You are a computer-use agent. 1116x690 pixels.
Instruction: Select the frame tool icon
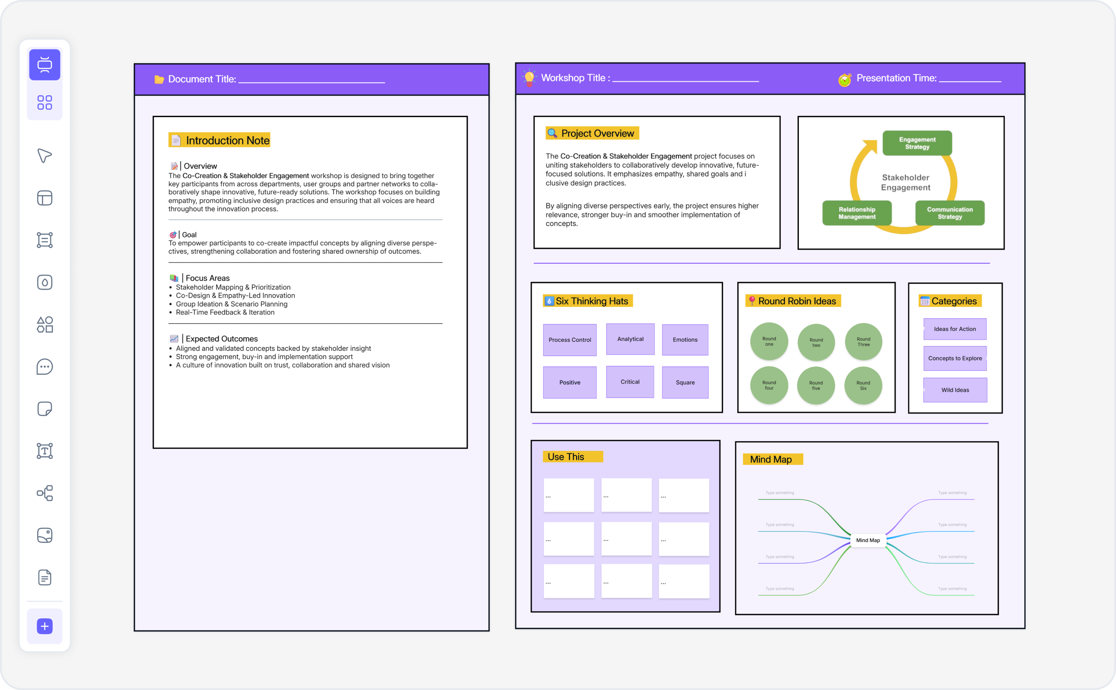(45, 240)
